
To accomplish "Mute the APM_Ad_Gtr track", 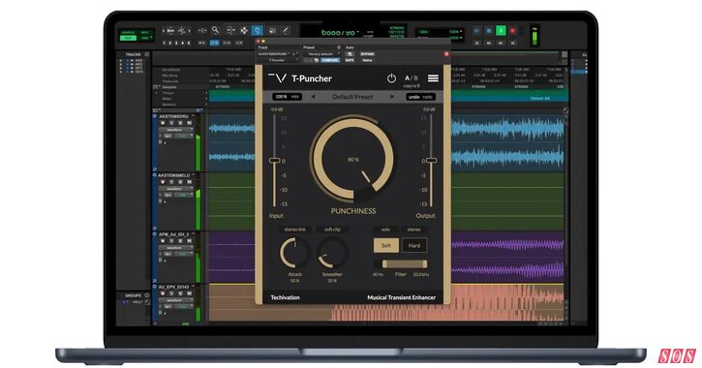I will 190,241.
